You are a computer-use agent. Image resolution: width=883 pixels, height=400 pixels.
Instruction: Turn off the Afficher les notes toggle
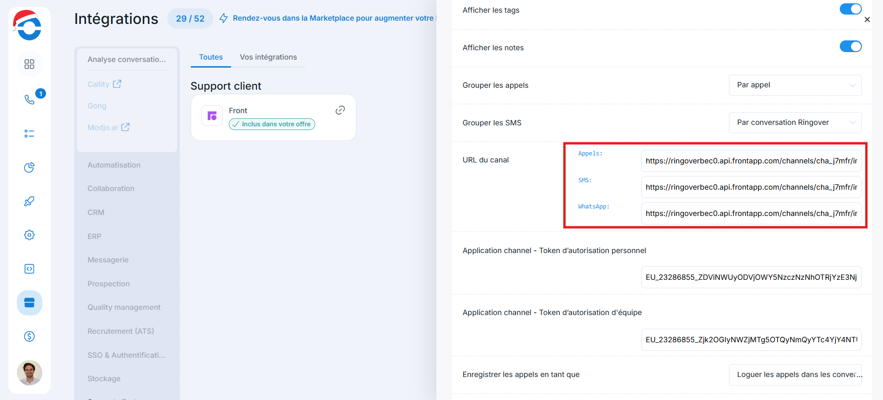(850, 46)
